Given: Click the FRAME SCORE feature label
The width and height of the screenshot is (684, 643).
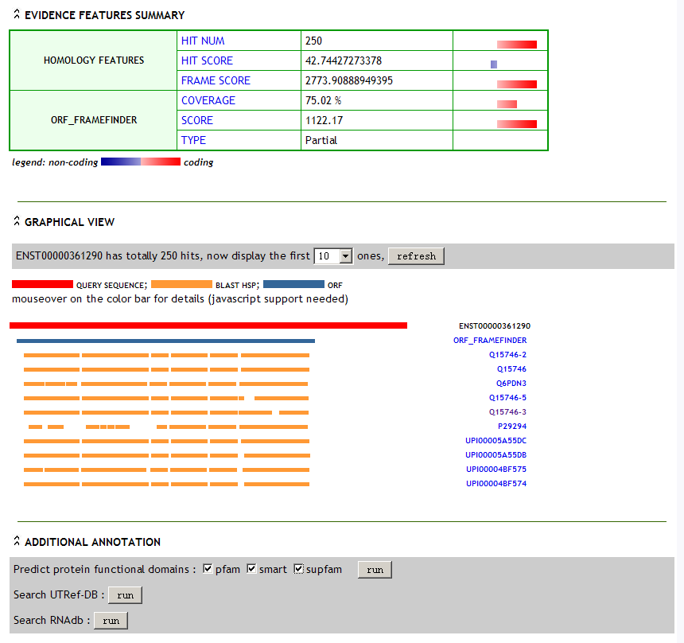Looking at the screenshot, I should [x=216, y=80].
